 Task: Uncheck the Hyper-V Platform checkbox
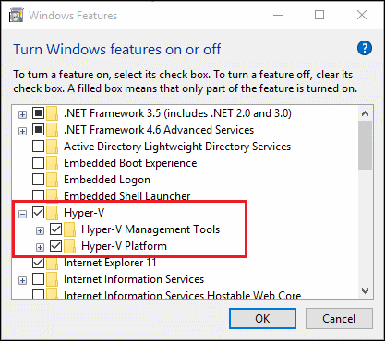[x=55, y=246]
